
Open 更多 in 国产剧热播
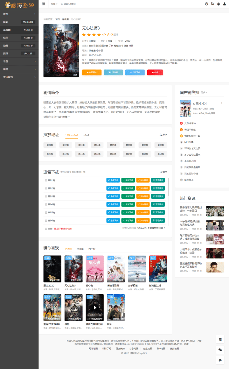204,92
